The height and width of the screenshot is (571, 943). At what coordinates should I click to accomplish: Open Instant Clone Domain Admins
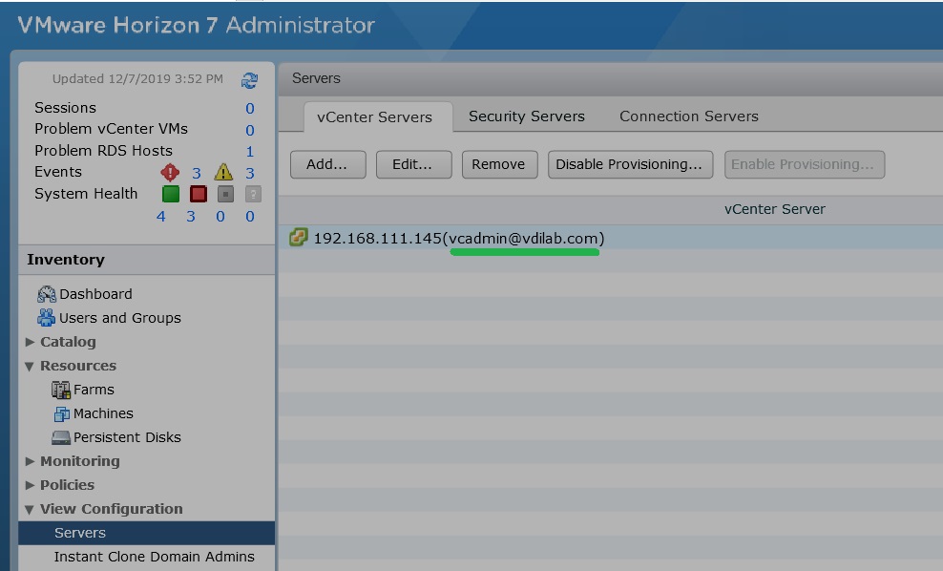point(154,558)
